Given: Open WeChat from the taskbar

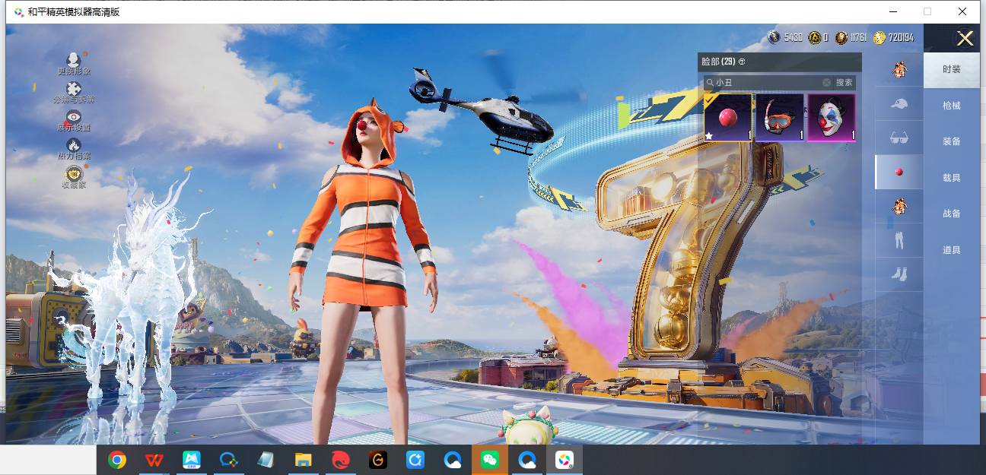Looking at the screenshot, I should pyautogui.click(x=490, y=460).
